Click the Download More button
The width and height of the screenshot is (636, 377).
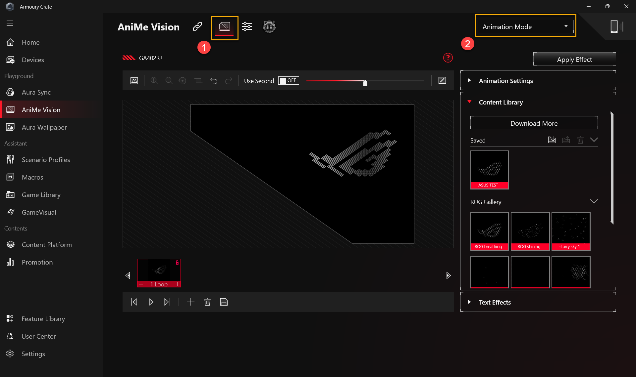pyautogui.click(x=534, y=123)
